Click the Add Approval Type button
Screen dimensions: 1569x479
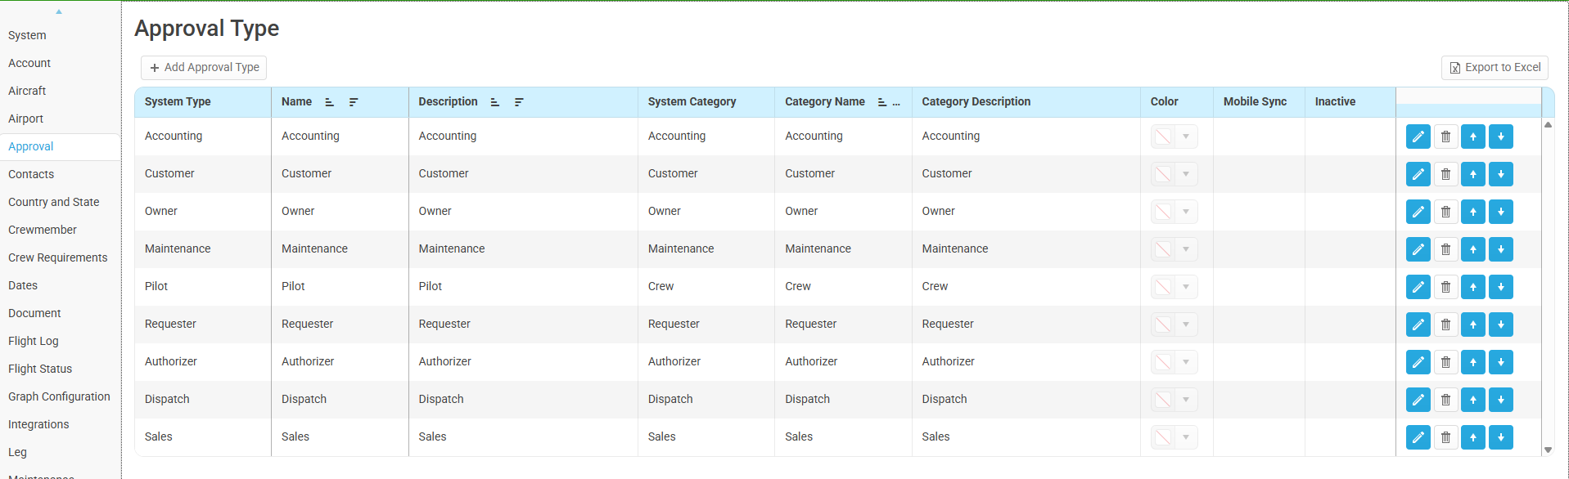tap(204, 67)
